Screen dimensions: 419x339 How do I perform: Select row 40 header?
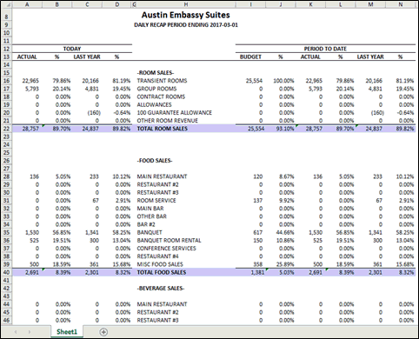[x=6, y=272]
